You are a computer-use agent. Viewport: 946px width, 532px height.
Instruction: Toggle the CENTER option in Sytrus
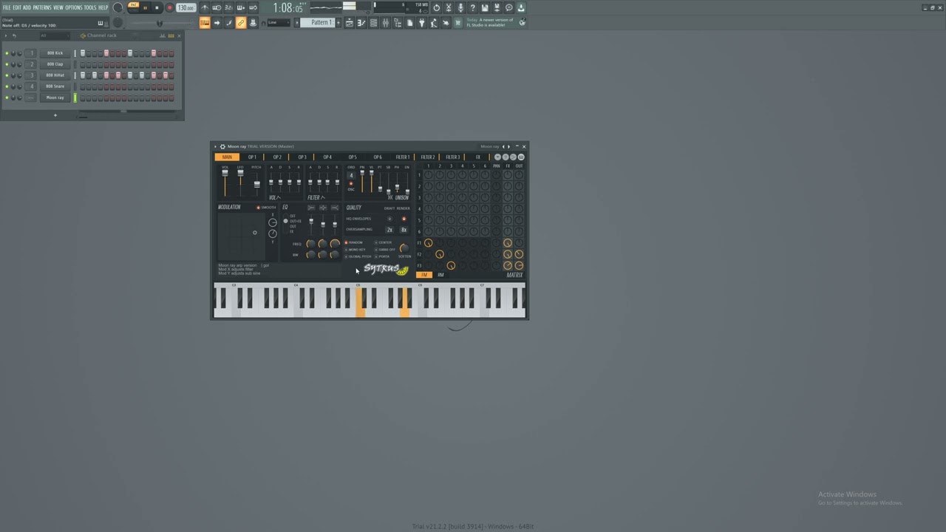pos(376,242)
